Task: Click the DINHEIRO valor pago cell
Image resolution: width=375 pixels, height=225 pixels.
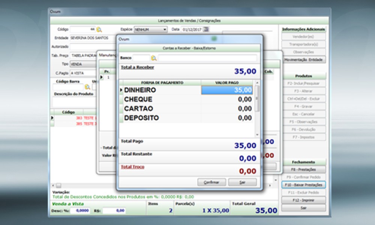Action: click(227, 90)
